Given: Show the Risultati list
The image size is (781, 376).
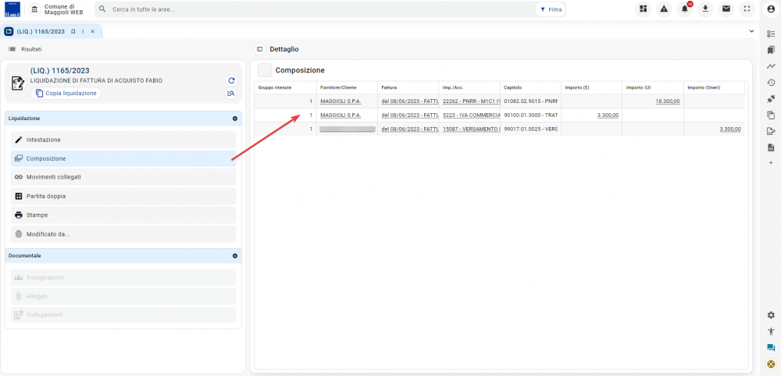Looking at the screenshot, I should click(x=25, y=49).
